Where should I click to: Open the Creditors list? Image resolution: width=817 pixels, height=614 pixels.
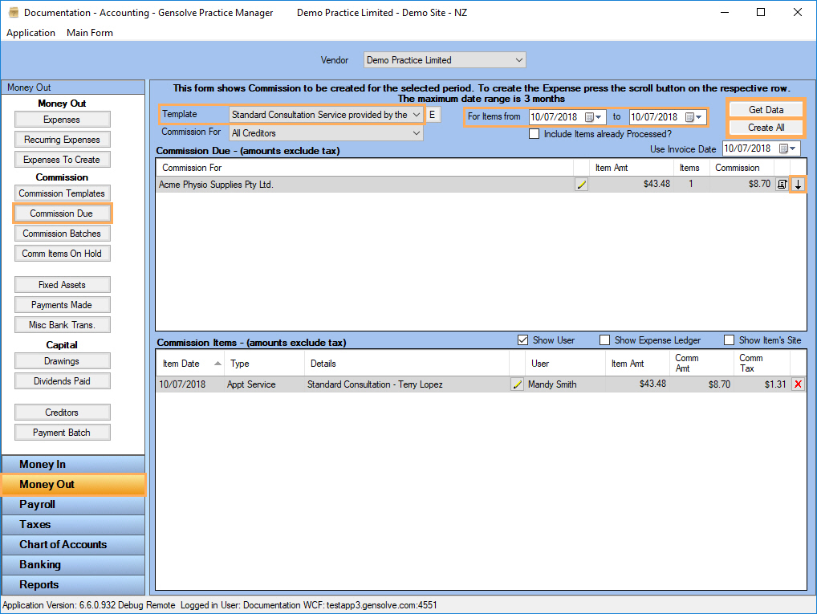pyautogui.click(x=62, y=413)
